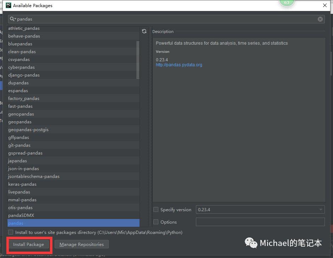
Task: Tick Install to user's site packages directory
Action: (x=11, y=232)
